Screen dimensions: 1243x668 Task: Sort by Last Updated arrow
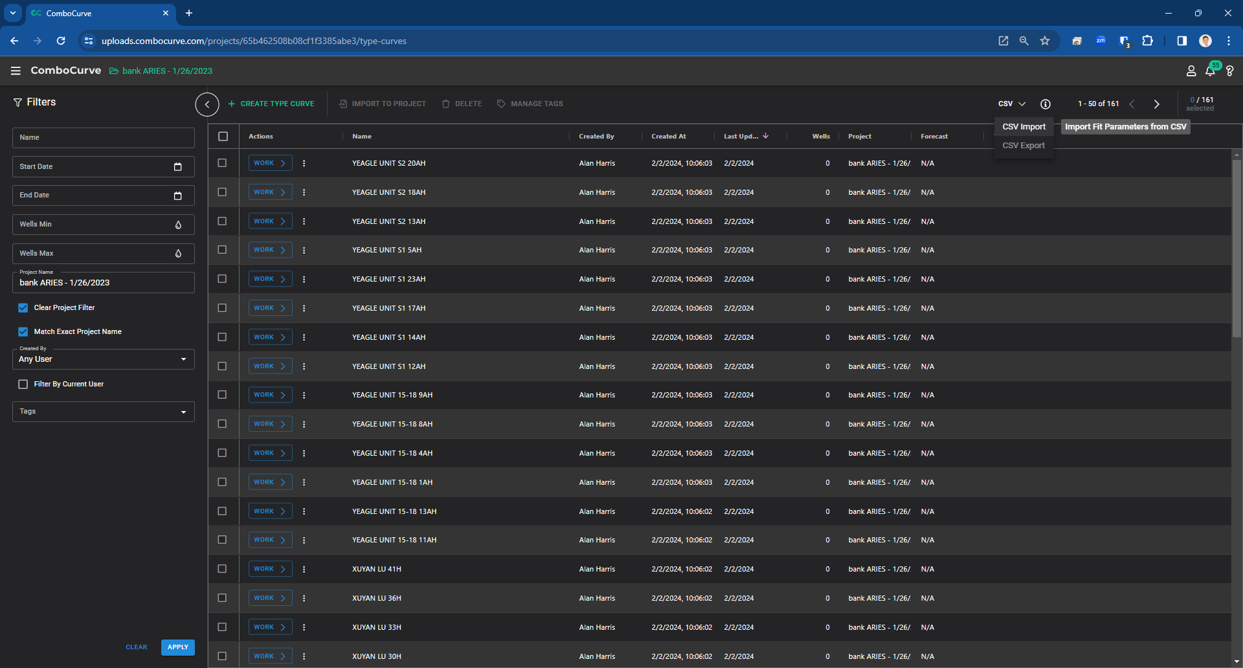tap(766, 136)
